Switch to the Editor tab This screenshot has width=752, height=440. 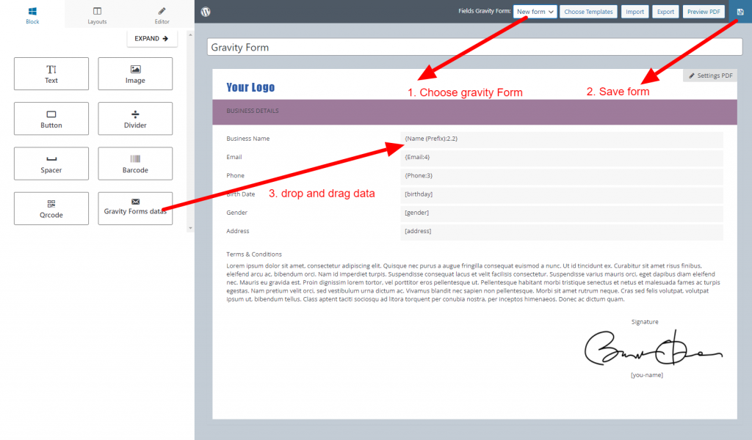point(163,15)
